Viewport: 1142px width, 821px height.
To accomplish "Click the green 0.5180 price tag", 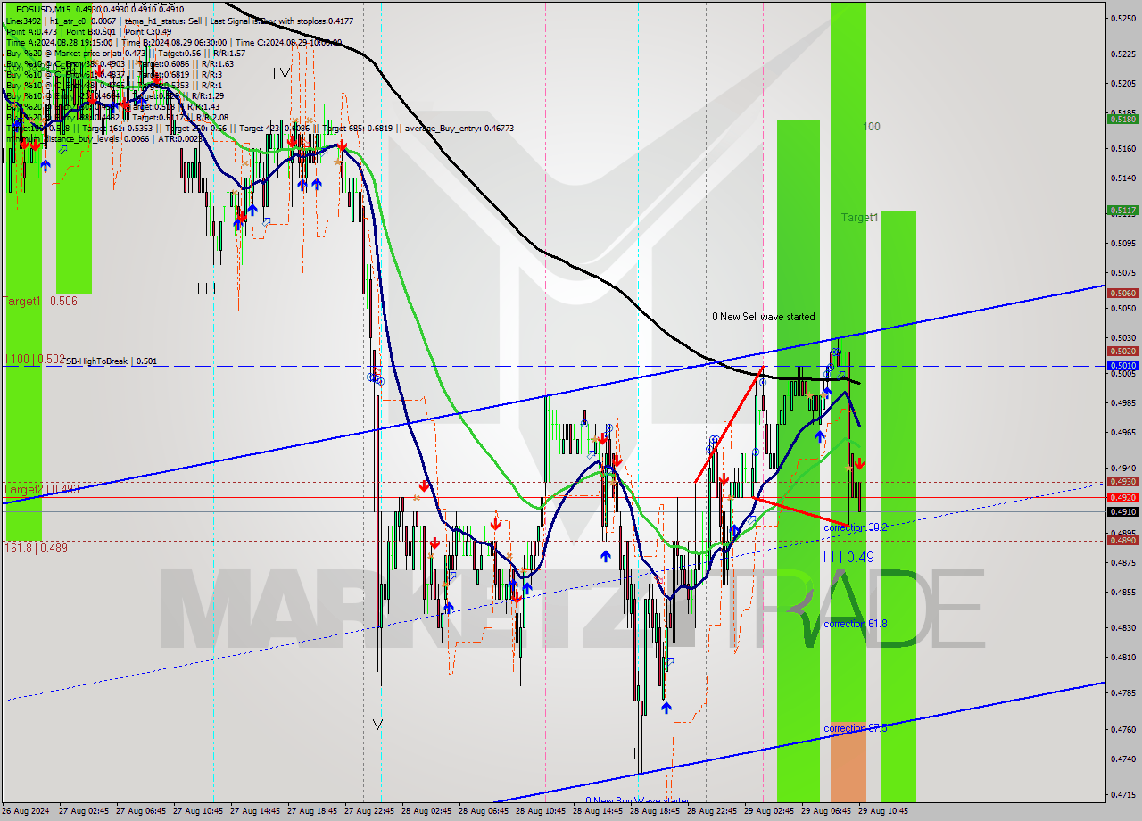I will (x=1122, y=119).
